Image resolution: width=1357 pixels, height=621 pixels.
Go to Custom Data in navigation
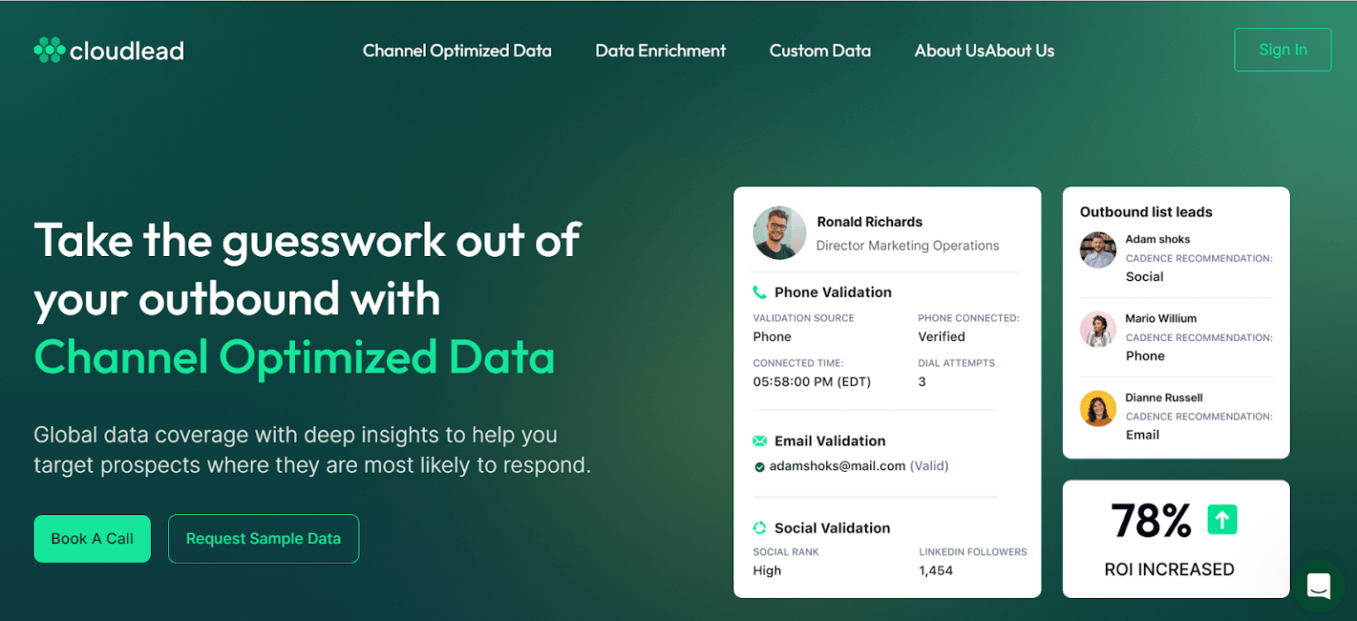820,50
